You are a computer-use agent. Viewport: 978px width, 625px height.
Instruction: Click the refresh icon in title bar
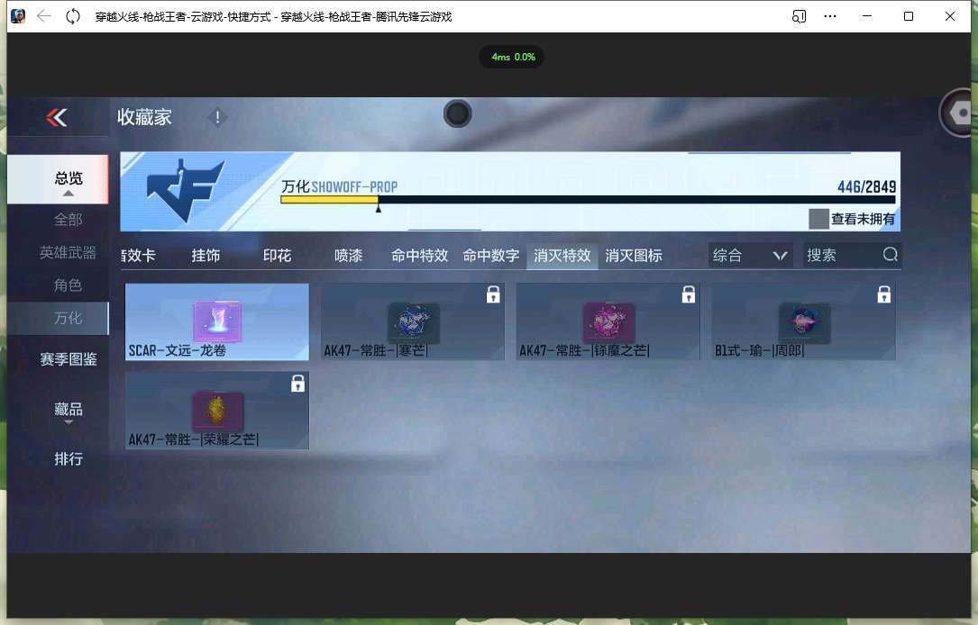[x=73, y=16]
